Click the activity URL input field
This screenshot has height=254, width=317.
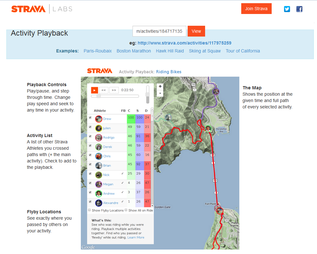click(159, 31)
